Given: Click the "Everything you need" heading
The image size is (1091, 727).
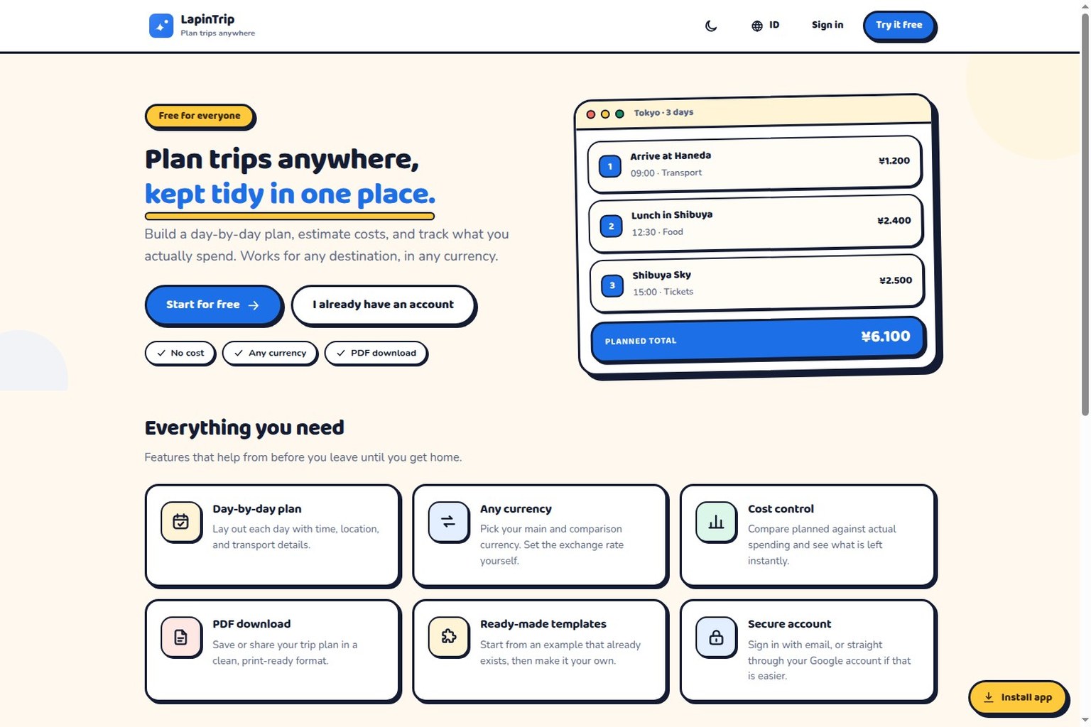Looking at the screenshot, I should click(x=244, y=427).
